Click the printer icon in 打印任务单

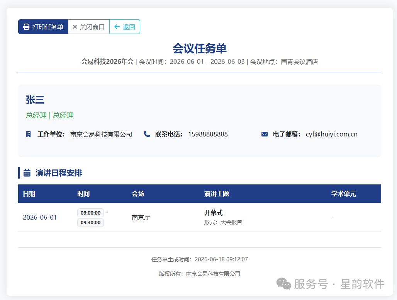tap(26, 27)
